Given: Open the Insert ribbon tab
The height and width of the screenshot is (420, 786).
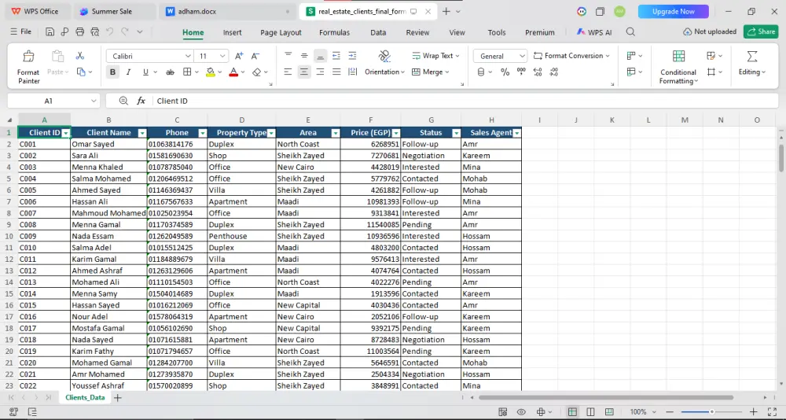Looking at the screenshot, I should tap(232, 32).
